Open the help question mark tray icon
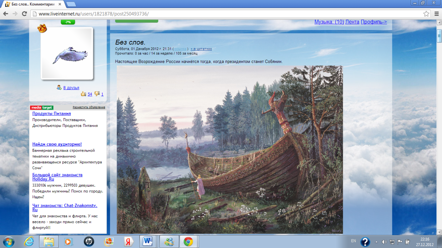Image resolution: width=442 pixels, height=248 pixels. (365, 242)
